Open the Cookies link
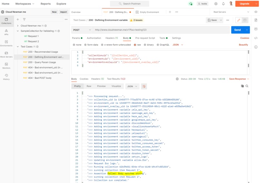 click(245, 38)
